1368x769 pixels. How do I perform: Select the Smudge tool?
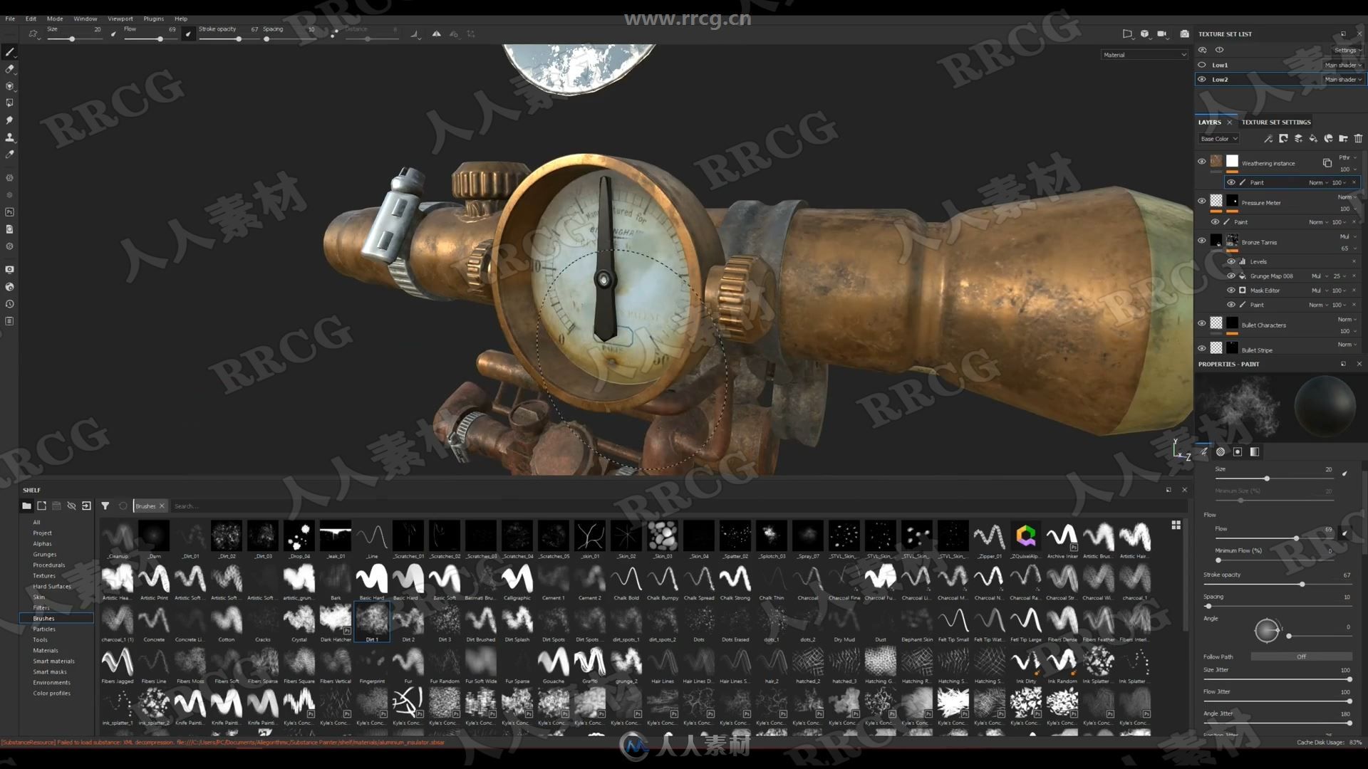pyautogui.click(x=9, y=120)
